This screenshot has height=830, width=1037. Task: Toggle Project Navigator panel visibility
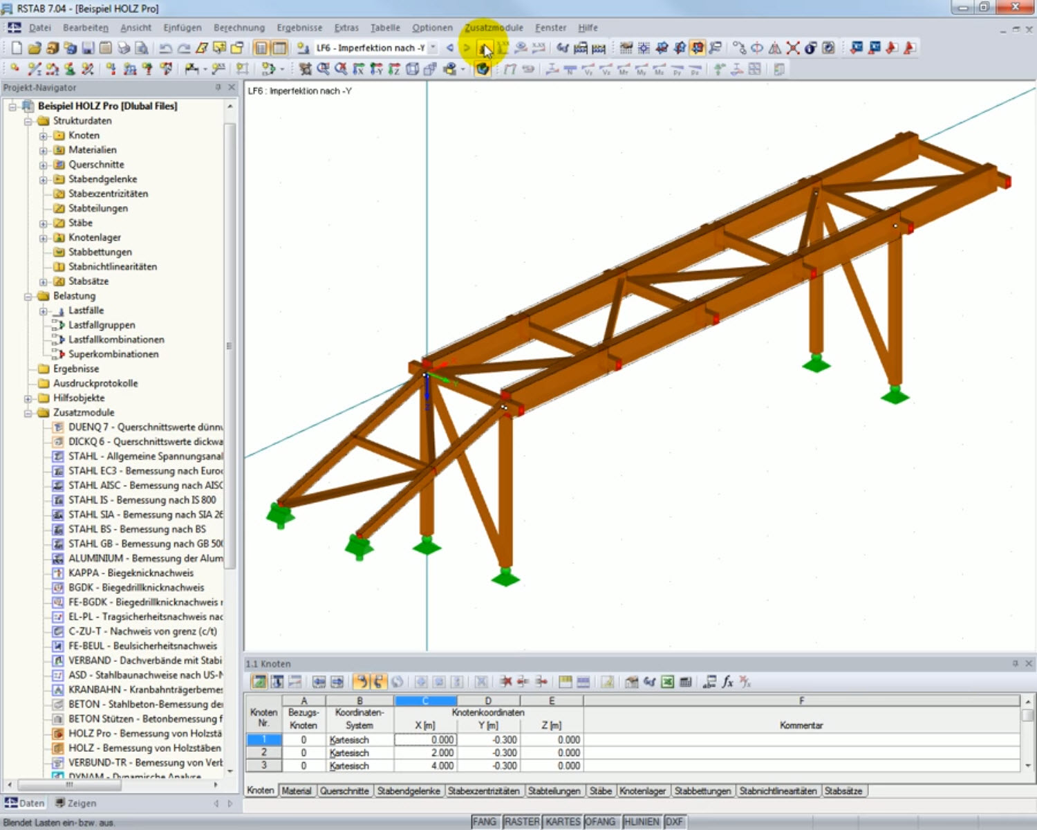(261, 48)
